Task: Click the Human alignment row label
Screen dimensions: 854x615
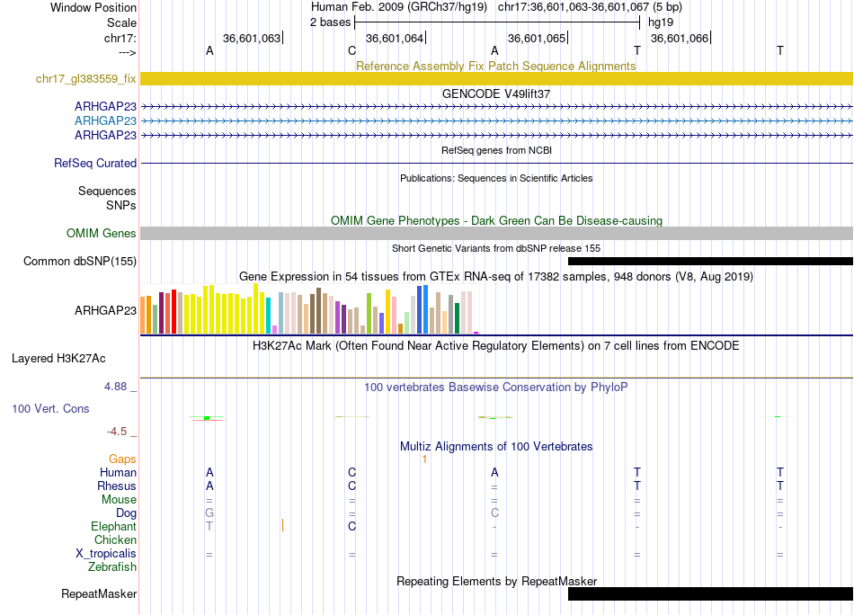Action: [x=118, y=472]
